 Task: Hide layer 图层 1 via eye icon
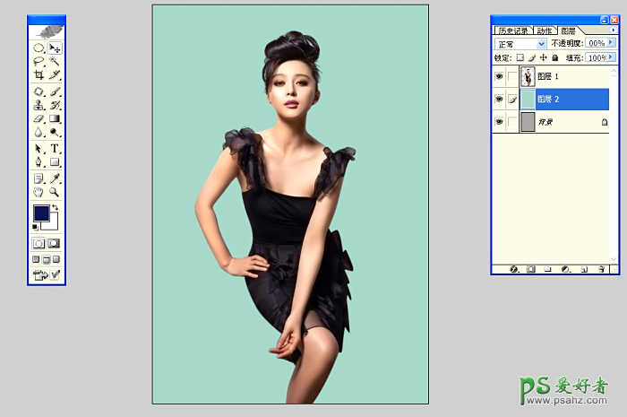click(499, 77)
